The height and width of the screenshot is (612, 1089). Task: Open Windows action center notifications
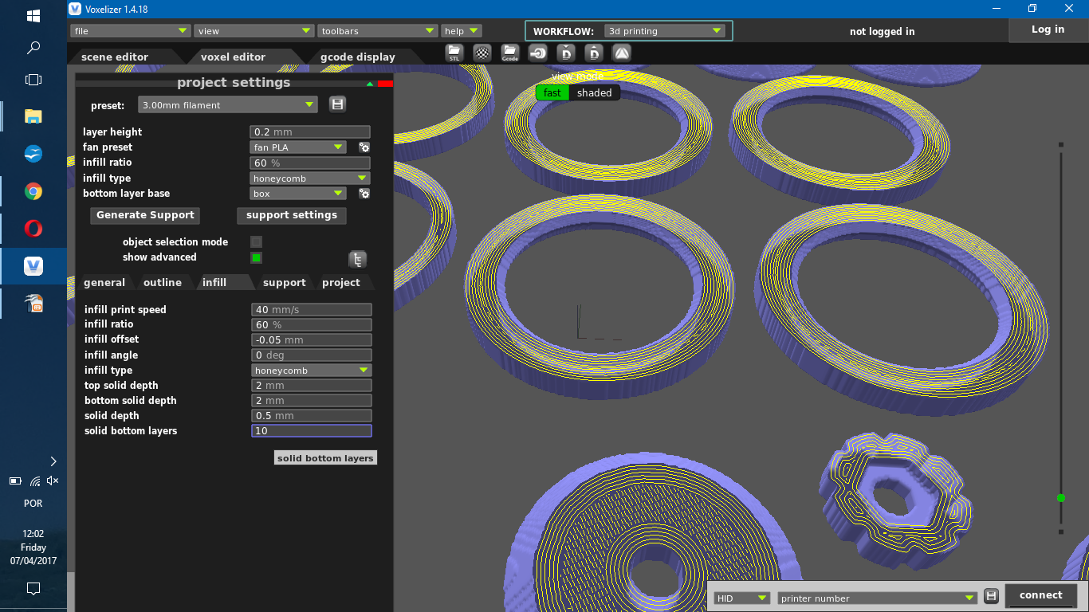(x=33, y=589)
